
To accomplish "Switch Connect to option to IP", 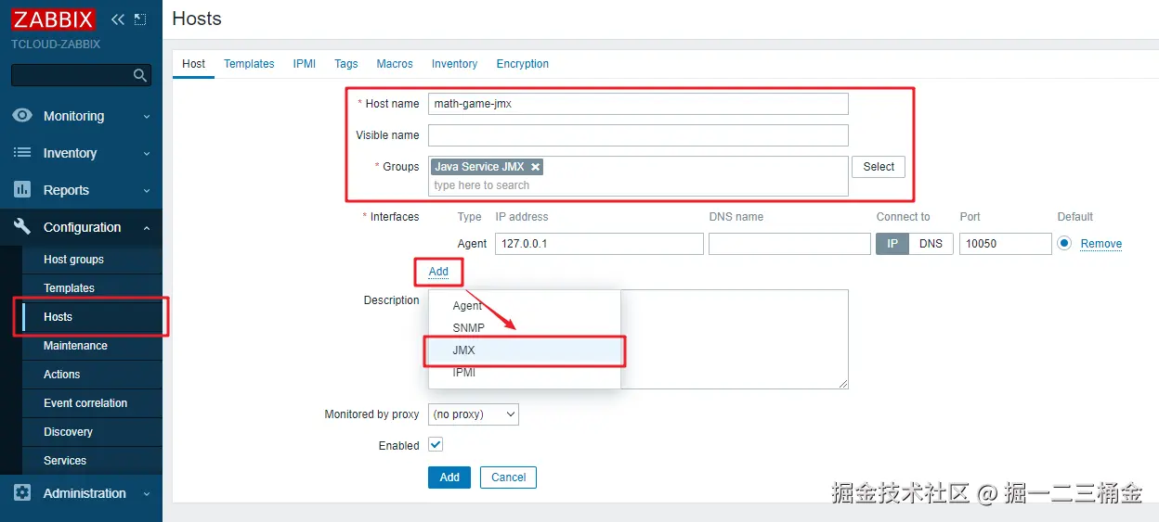I will [x=892, y=244].
